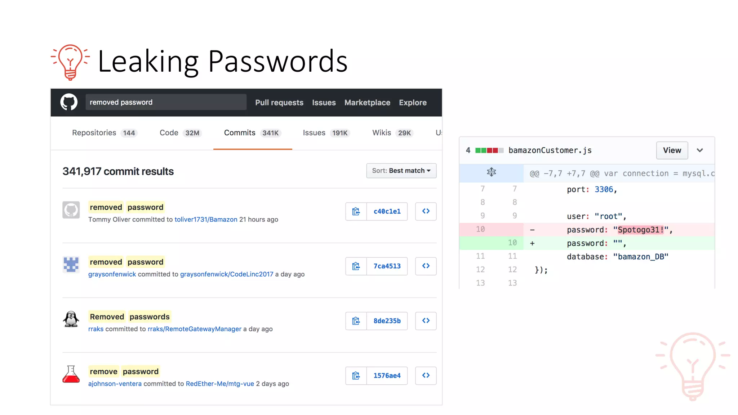Open commit hash 1576ae4
Screen dimensions: 738x415
click(x=387, y=376)
